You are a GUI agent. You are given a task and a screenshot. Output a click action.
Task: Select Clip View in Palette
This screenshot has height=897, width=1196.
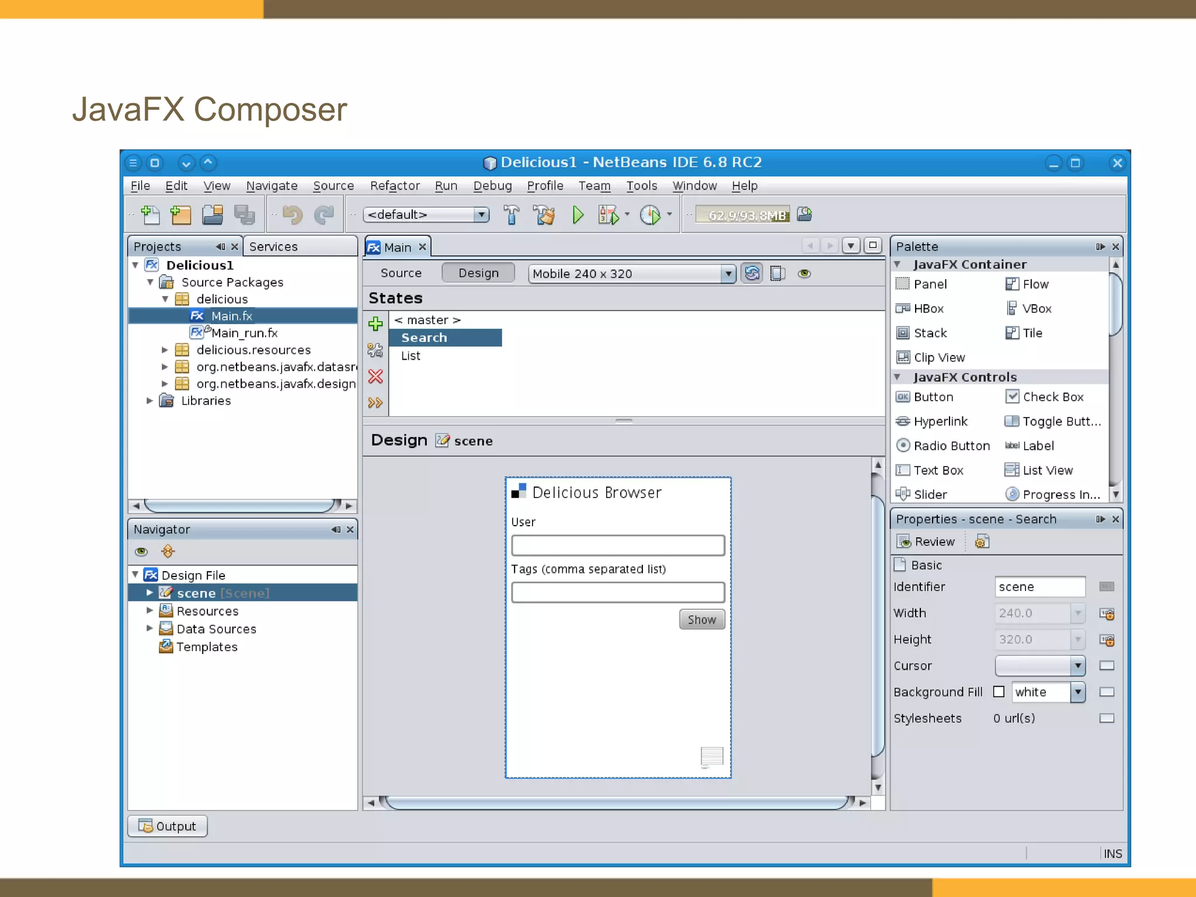click(x=930, y=357)
